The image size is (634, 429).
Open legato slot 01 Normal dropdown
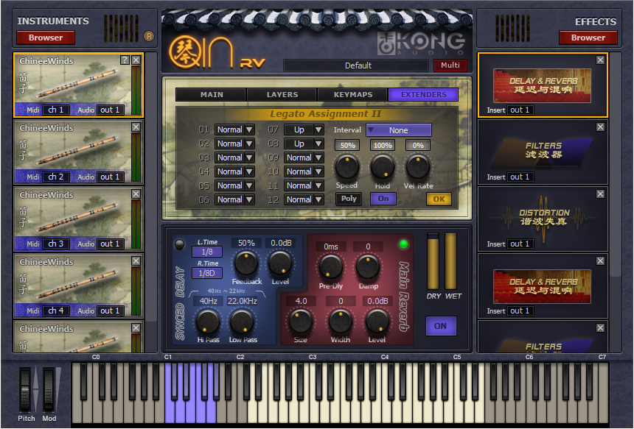(234, 130)
